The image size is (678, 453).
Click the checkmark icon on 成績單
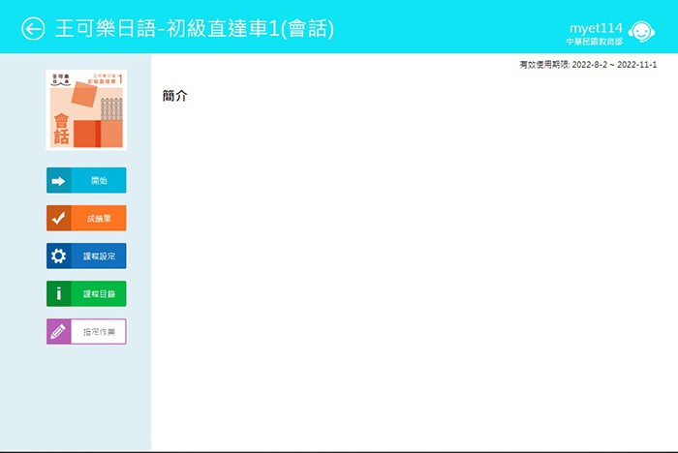click(58, 219)
